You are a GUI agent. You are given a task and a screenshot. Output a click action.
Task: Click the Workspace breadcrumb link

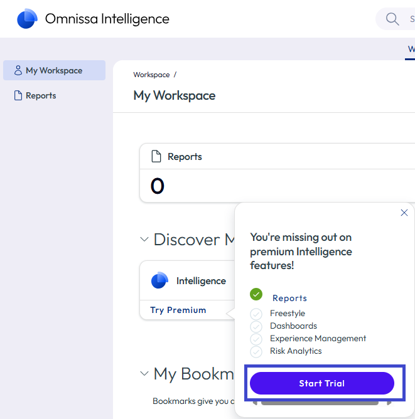click(x=151, y=75)
